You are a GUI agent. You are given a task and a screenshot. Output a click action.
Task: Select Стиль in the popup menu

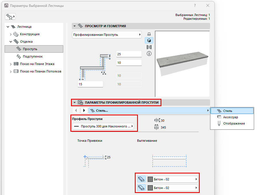click(x=232, y=111)
